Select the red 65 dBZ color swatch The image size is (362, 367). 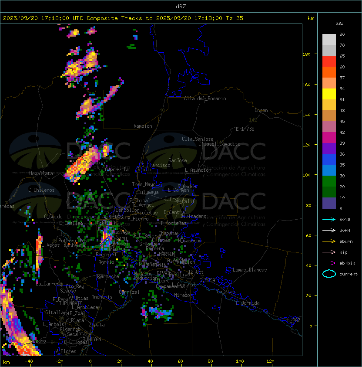329,61
